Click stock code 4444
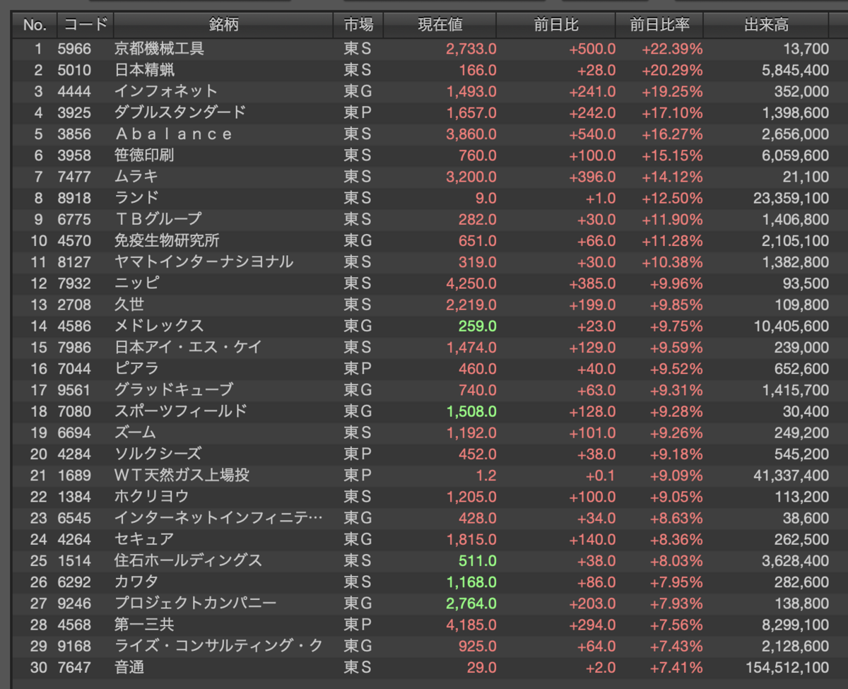 click(x=74, y=91)
